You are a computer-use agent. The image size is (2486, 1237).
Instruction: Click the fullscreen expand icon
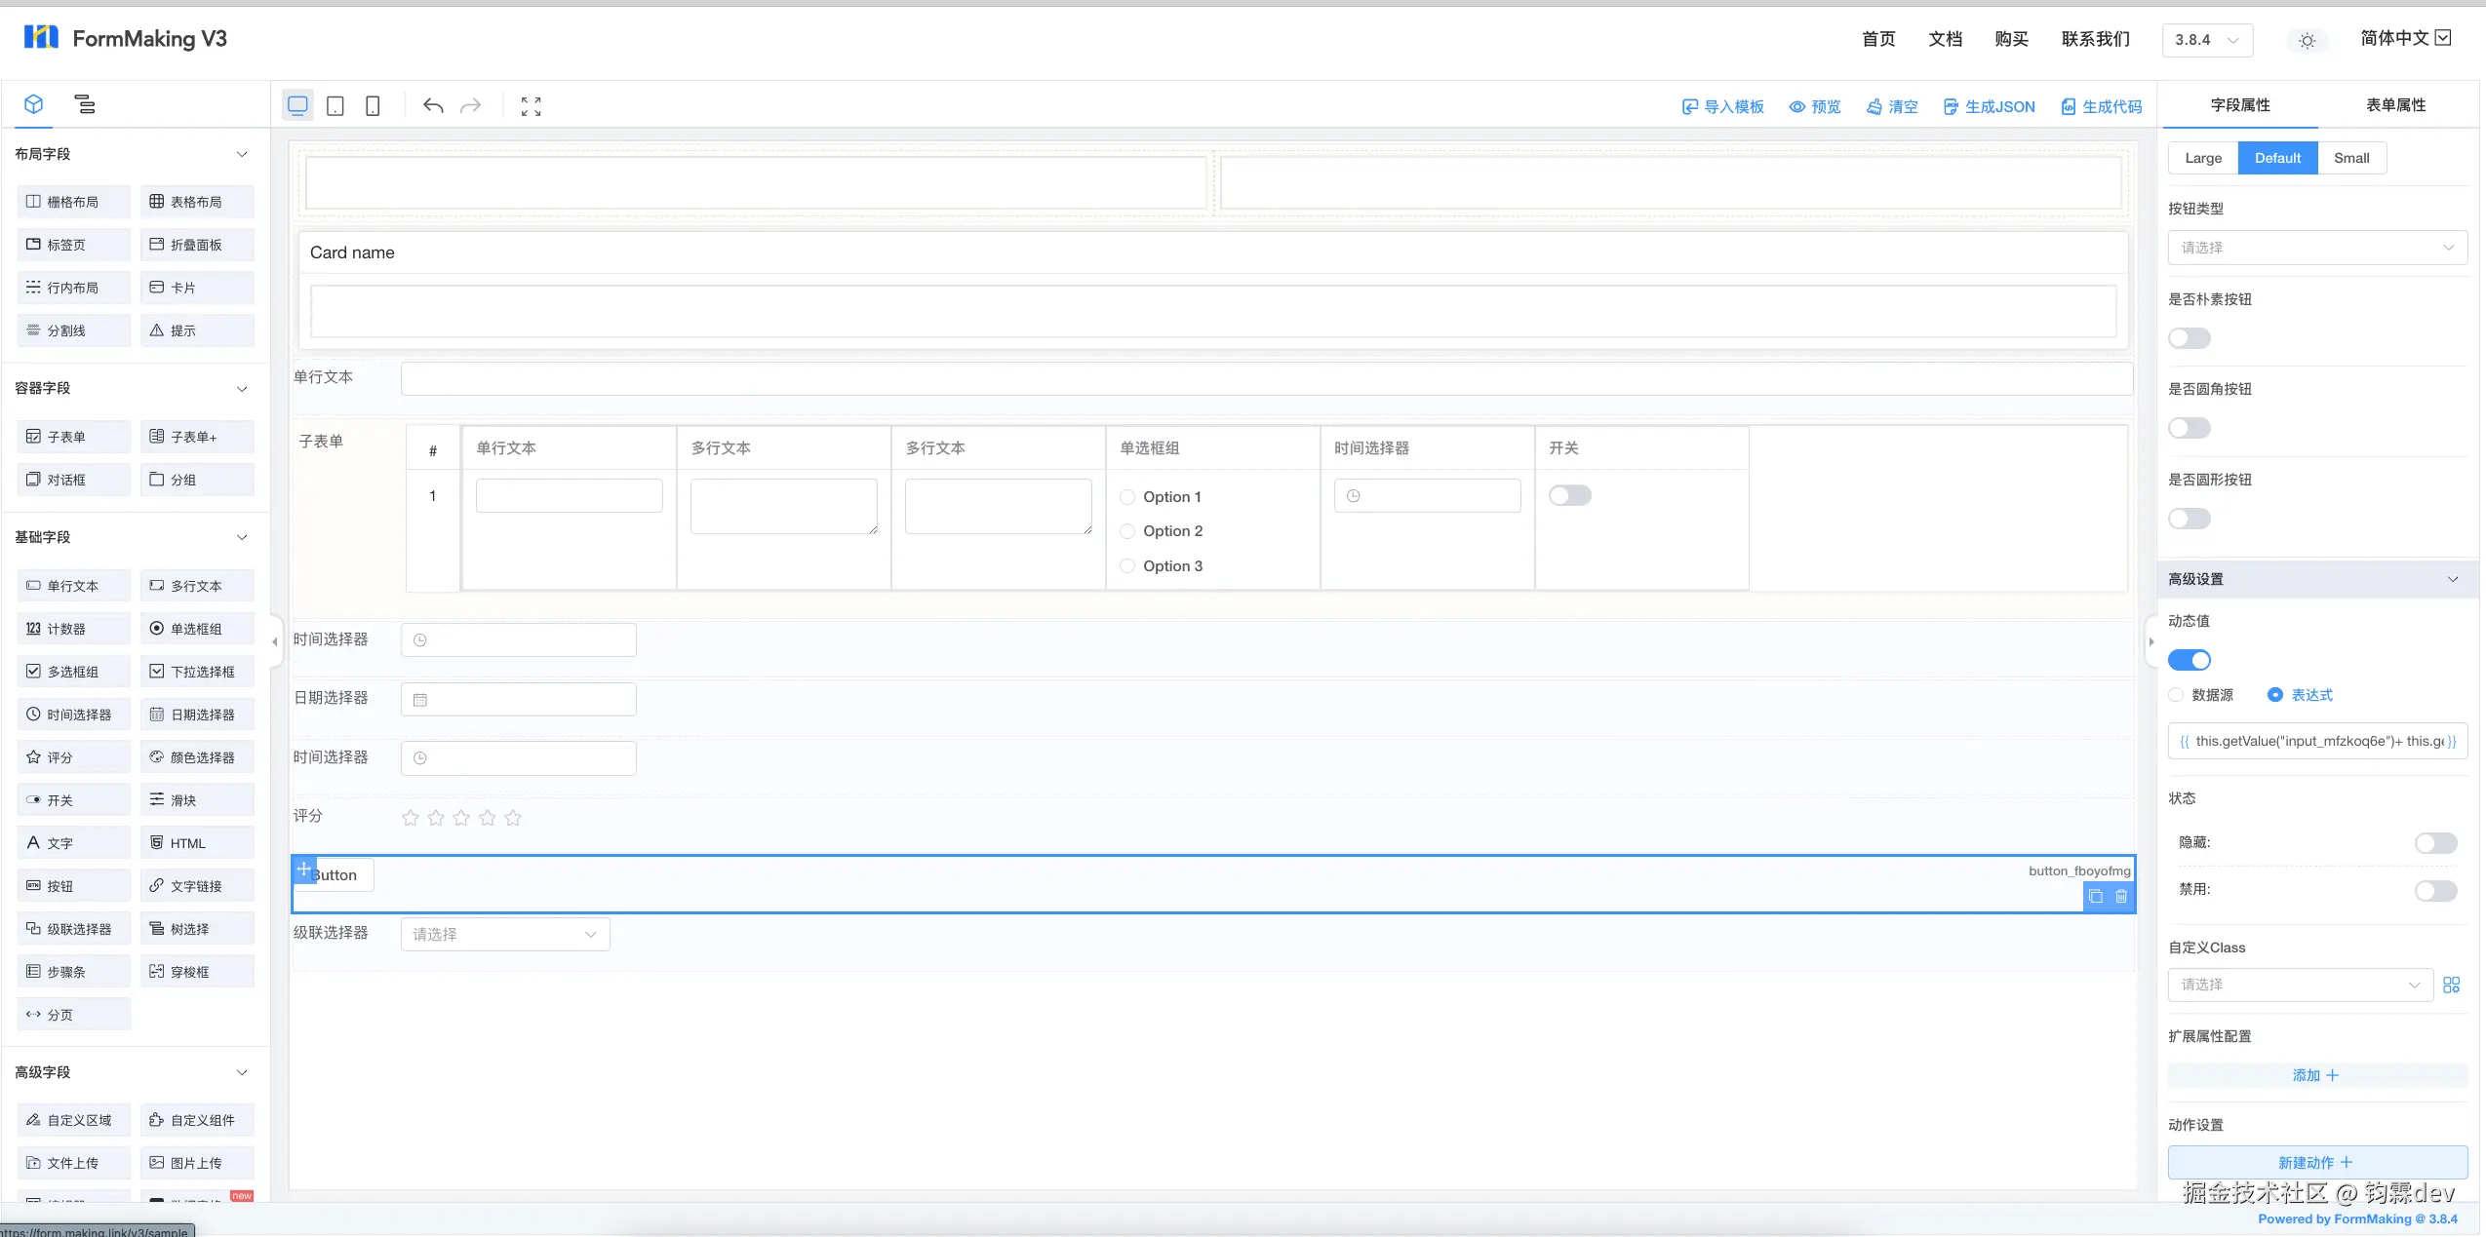point(531,106)
